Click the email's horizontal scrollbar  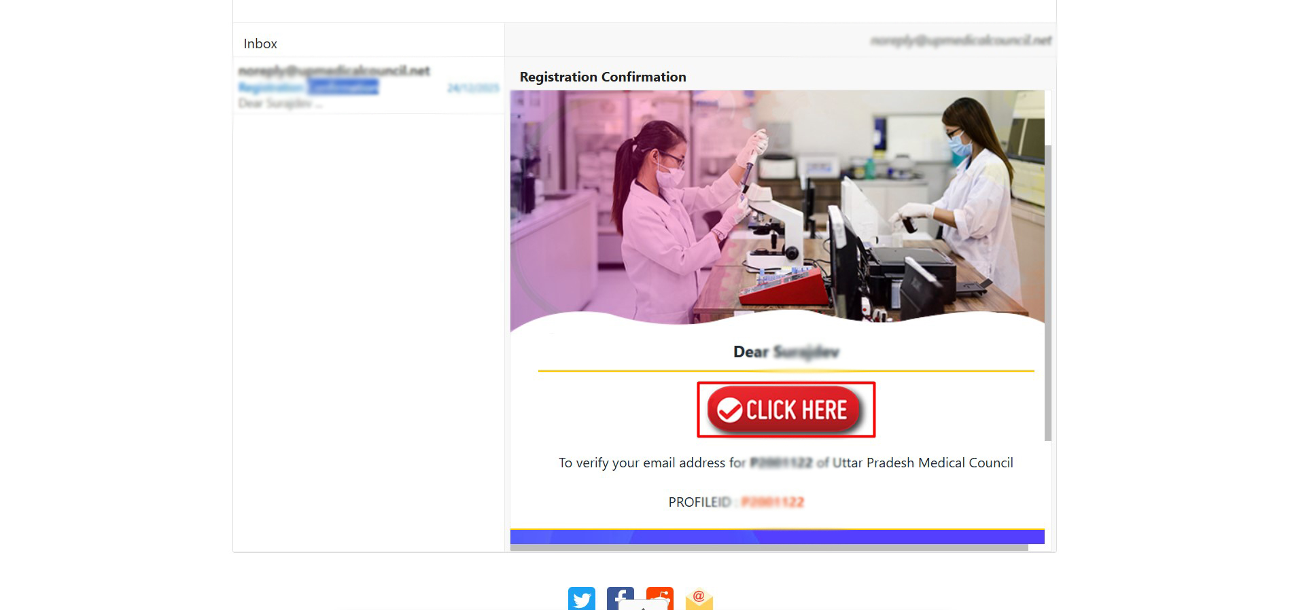pos(769,548)
